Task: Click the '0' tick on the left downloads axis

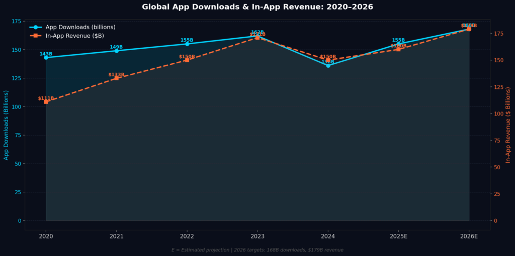Action: coord(20,220)
